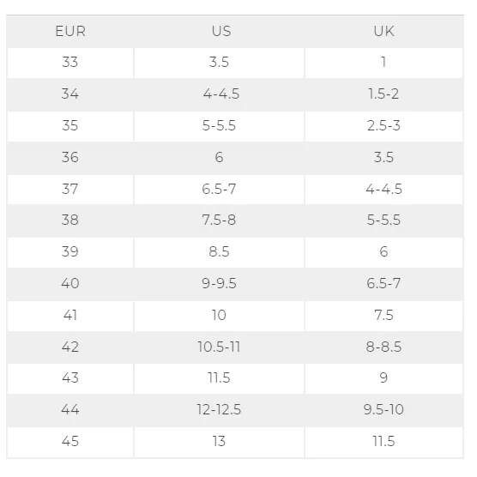Select UK size 7.5 cell
Screen dimensions: 477x477
coord(383,316)
